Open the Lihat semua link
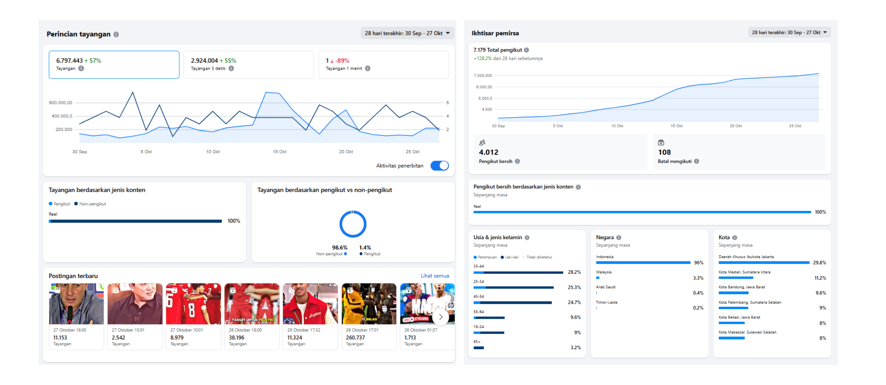Image resolution: width=886 pixels, height=385 pixels. coord(435,276)
